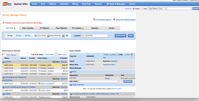Select the Patient search radio button
The height and width of the screenshot is (101, 199).
134,9
